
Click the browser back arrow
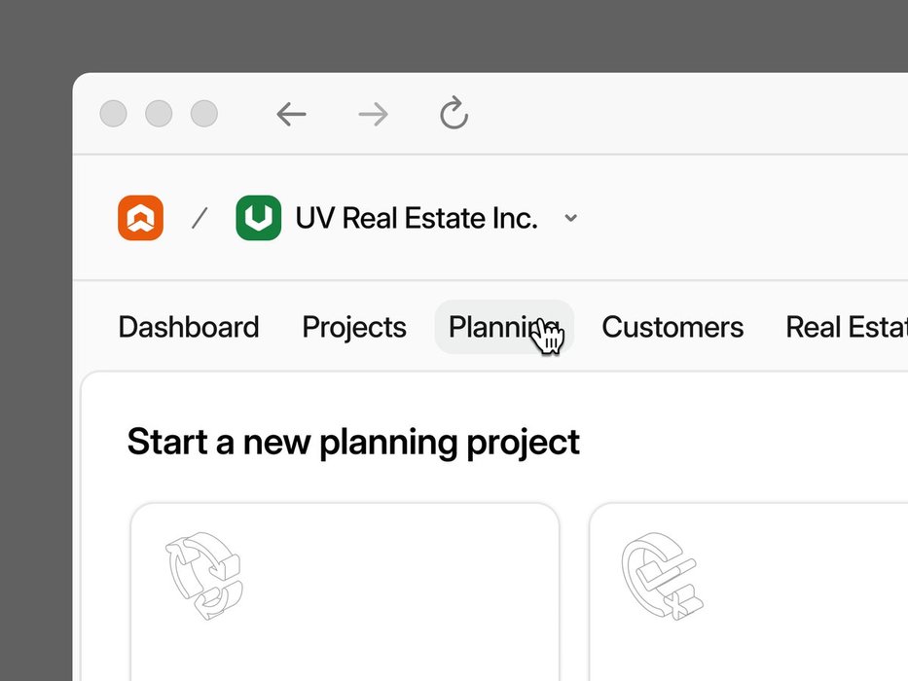click(x=291, y=115)
